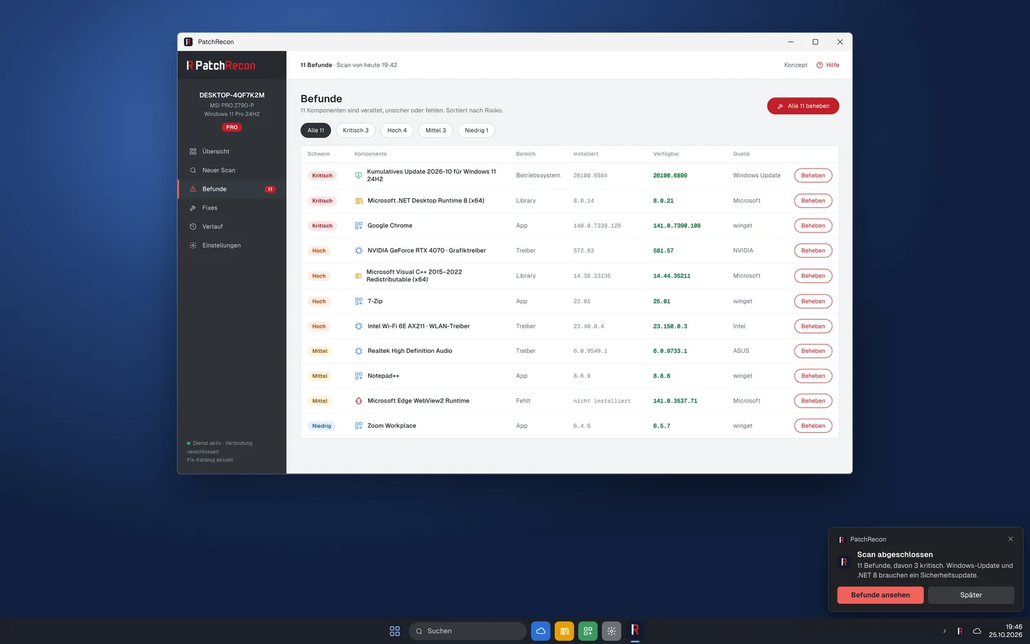Screen dimensions: 1030x644
Task: Click the Edge WebView2 missing-component icon
Action: pos(359,401)
